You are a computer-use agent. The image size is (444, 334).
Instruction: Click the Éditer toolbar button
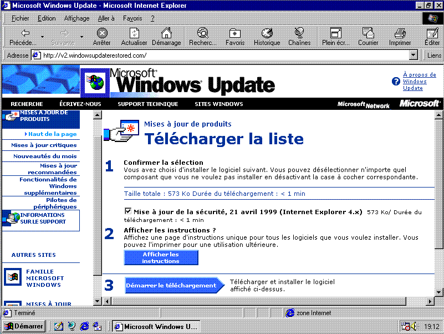click(x=432, y=37)
